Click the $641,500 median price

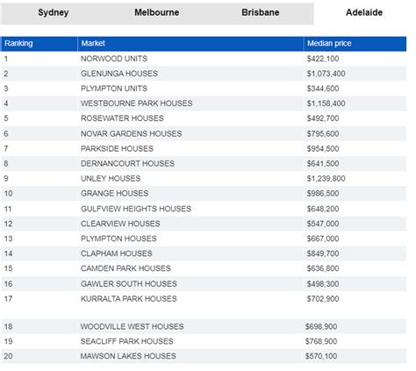tap(323, 164)
